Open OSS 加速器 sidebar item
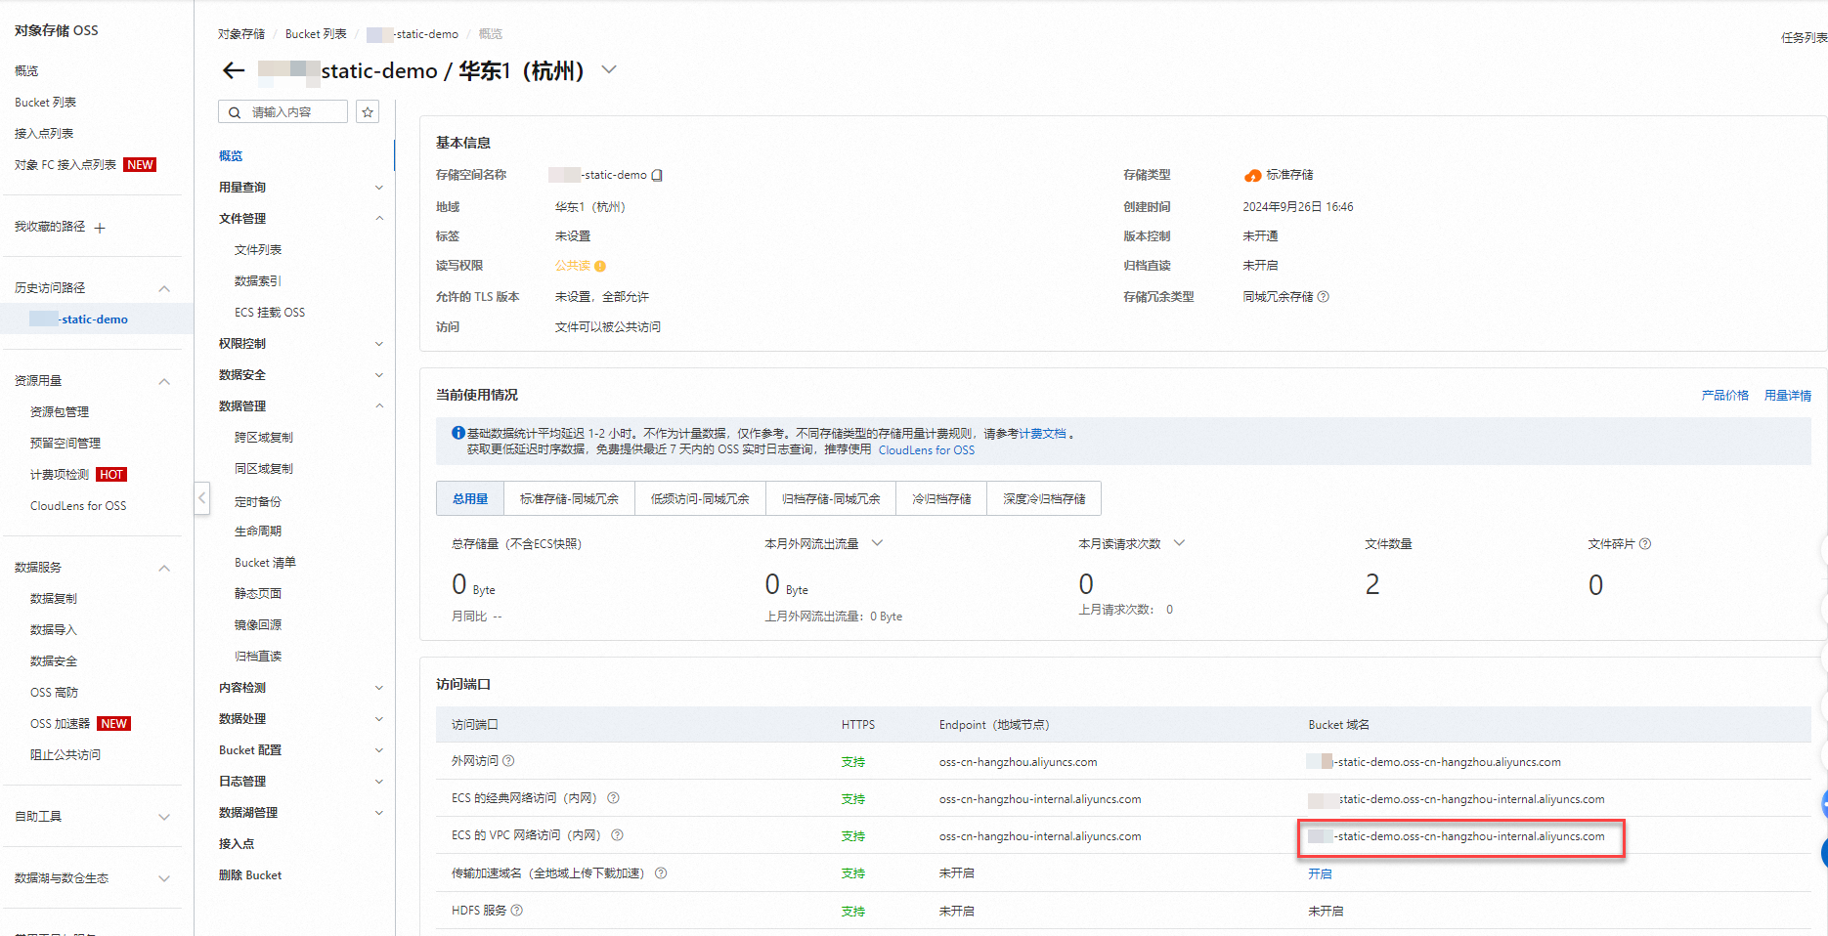The image size is (1828, 936). pos(61,724)
